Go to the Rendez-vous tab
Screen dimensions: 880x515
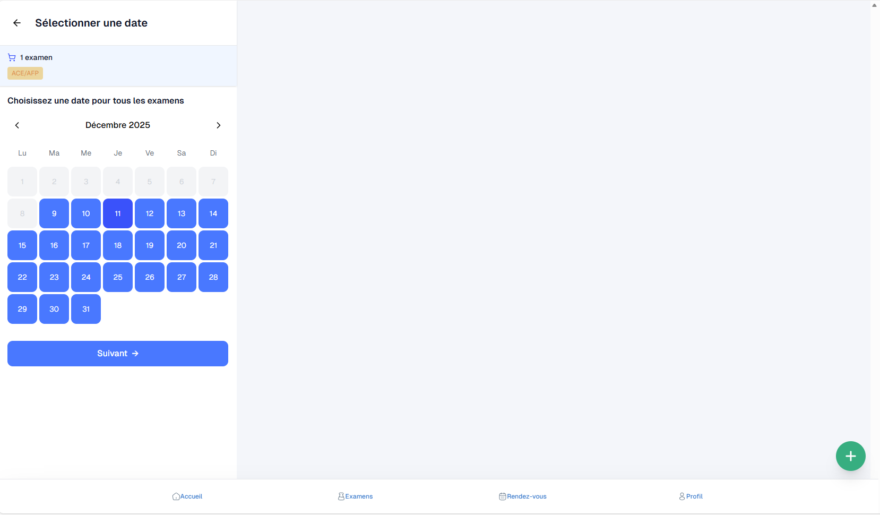pyautogui.click(x=523, y=496)
